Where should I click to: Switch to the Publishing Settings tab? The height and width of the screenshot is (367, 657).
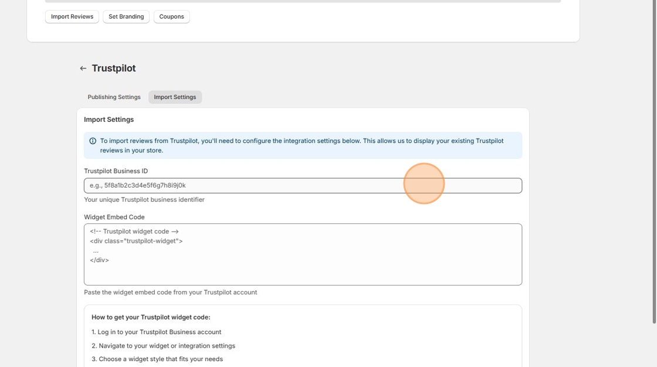114,97
